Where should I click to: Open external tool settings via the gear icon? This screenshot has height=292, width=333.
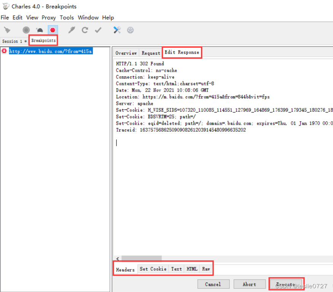130,30
